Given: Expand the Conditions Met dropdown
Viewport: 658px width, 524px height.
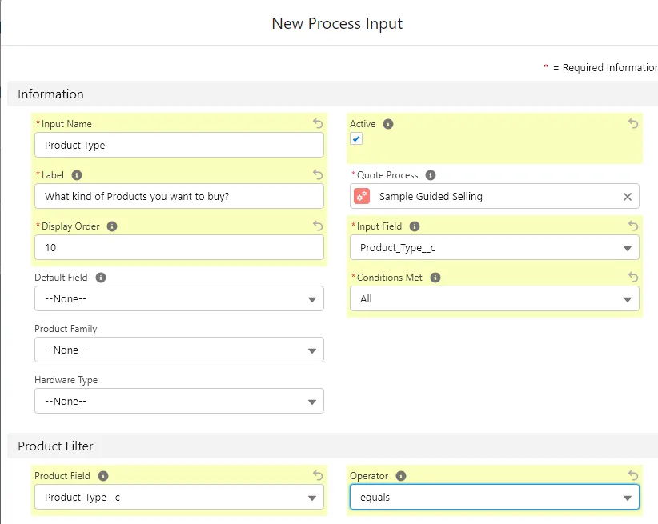Looking at the screenshot, I should point(494,298).
